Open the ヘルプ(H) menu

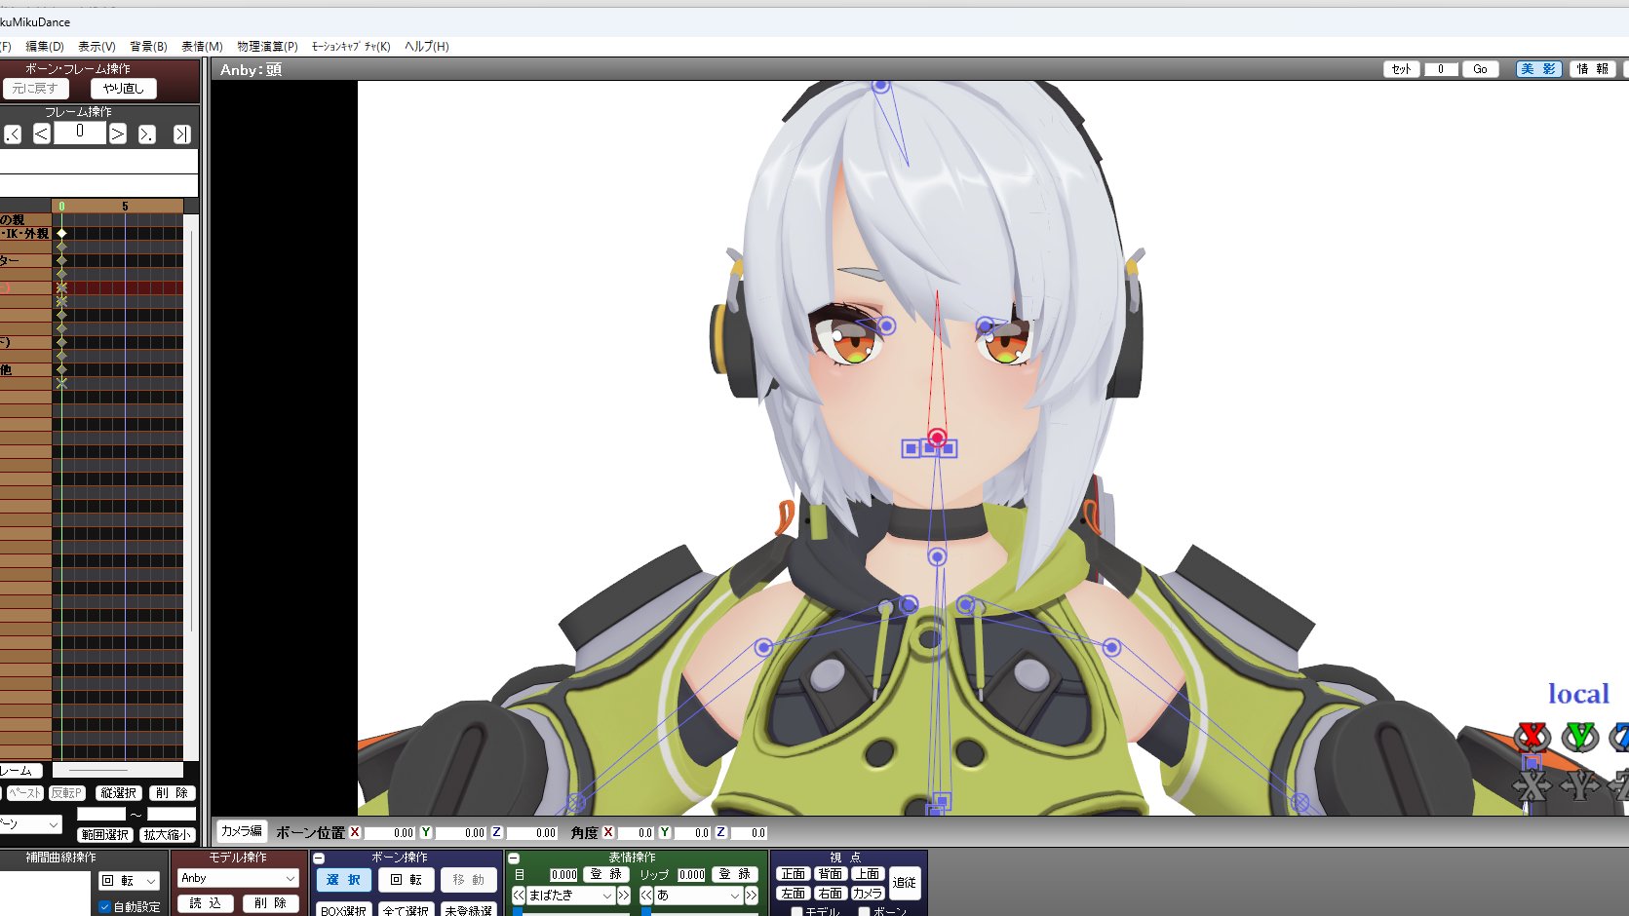coord(427,47)
